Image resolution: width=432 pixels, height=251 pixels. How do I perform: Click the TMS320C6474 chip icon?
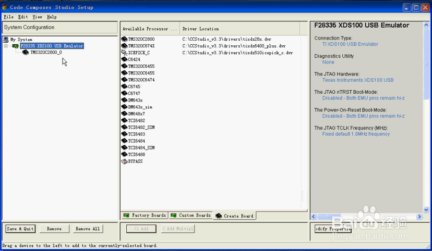pyautogui.click(x=124, y=80)
